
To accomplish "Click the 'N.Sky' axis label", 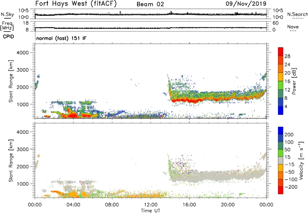I will pyautogui.click(x=7, y=14).
